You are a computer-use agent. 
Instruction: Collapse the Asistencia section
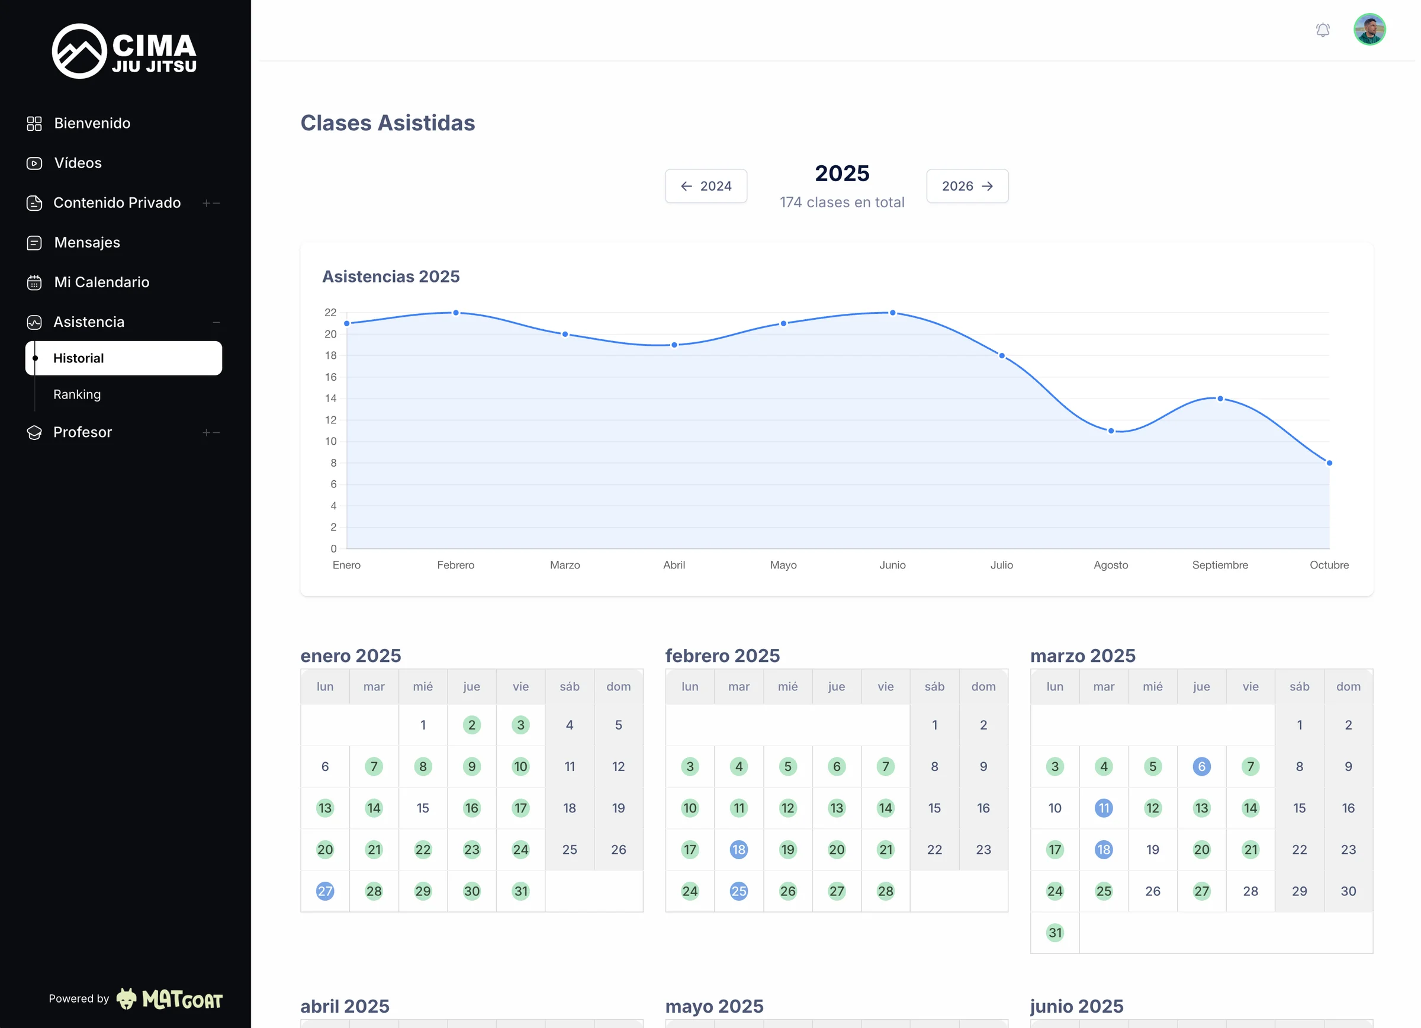click(x=216, y=322)
